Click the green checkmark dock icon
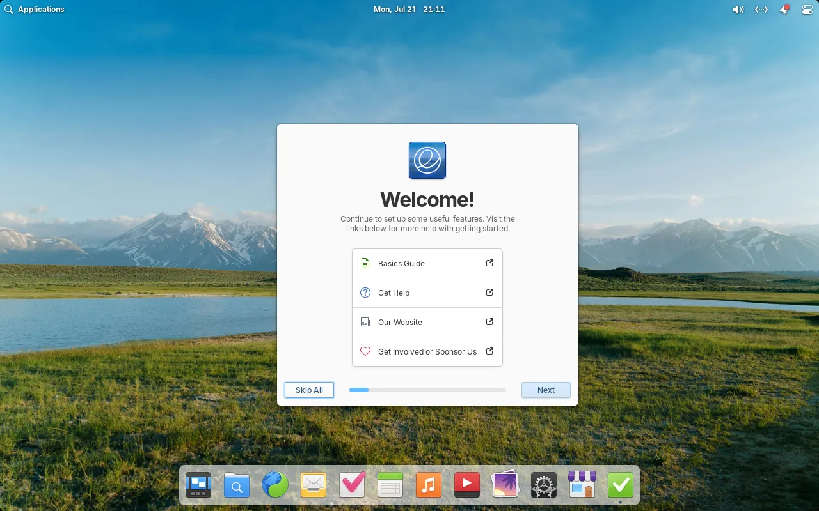 621,485
